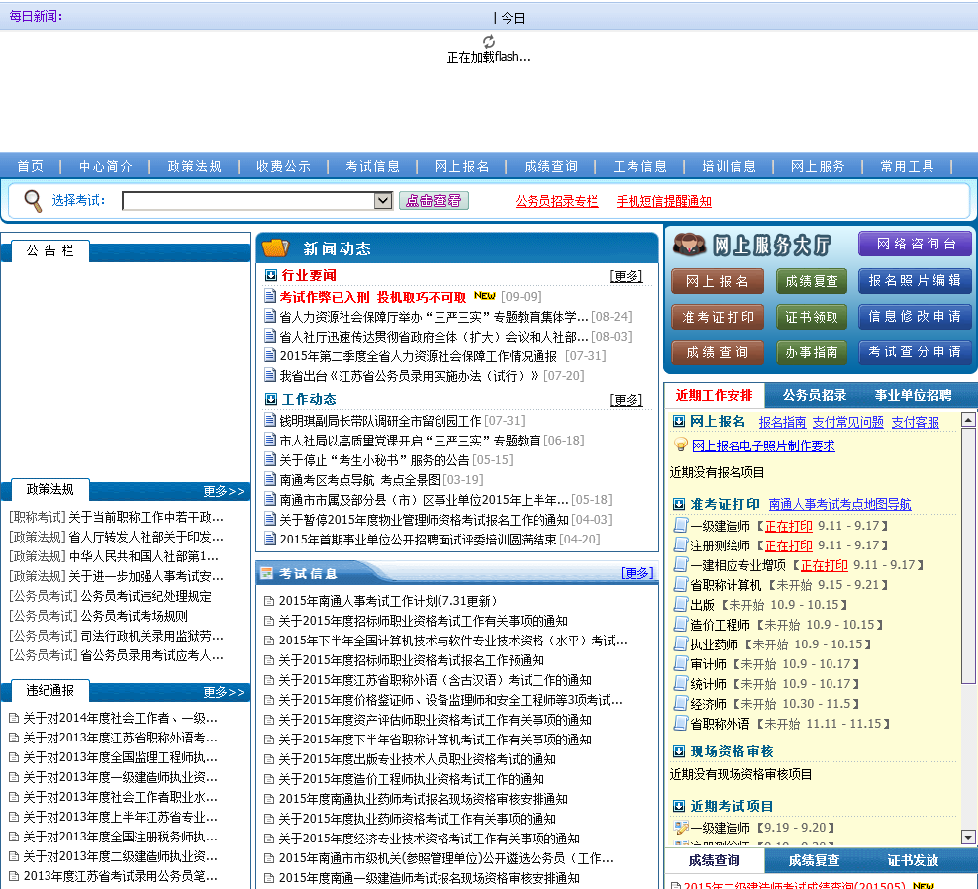This screenshot has width=978, height=889.
Task: Click the 考试信息 section header icon
Action: (267, 573)
